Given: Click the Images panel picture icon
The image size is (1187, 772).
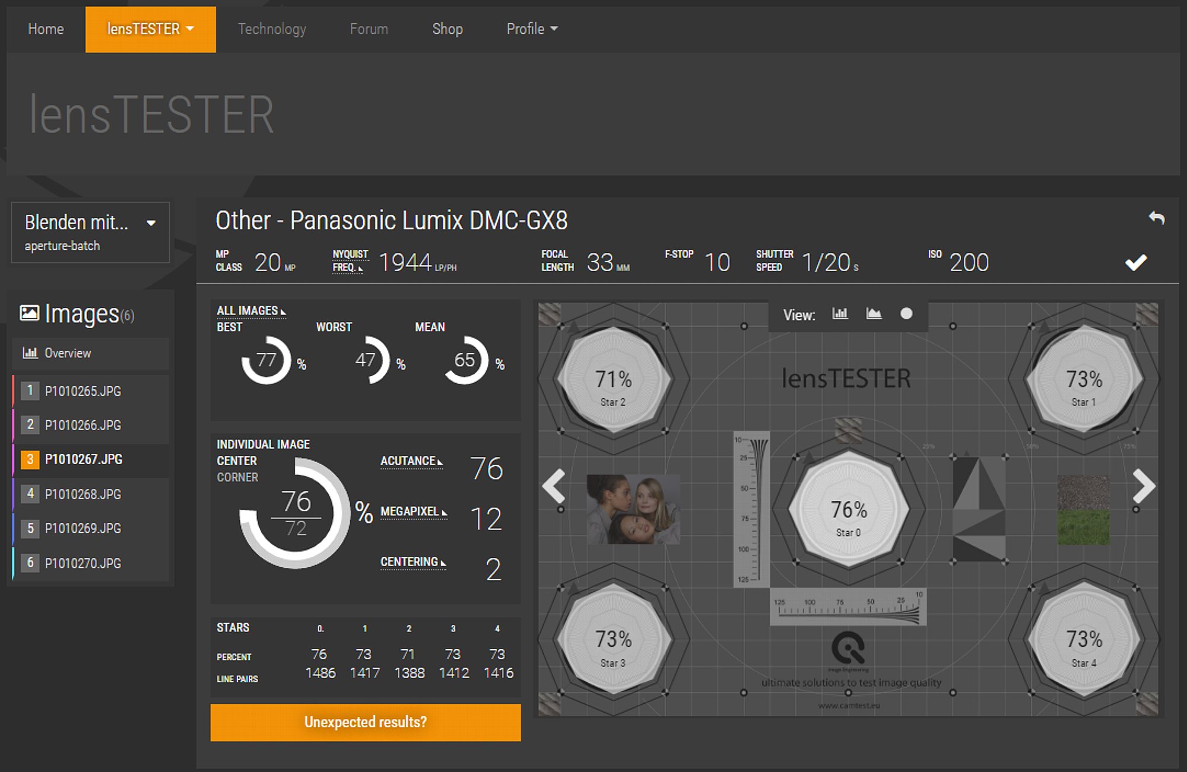Looking at the screenshot, I should (x=30, y=313).
